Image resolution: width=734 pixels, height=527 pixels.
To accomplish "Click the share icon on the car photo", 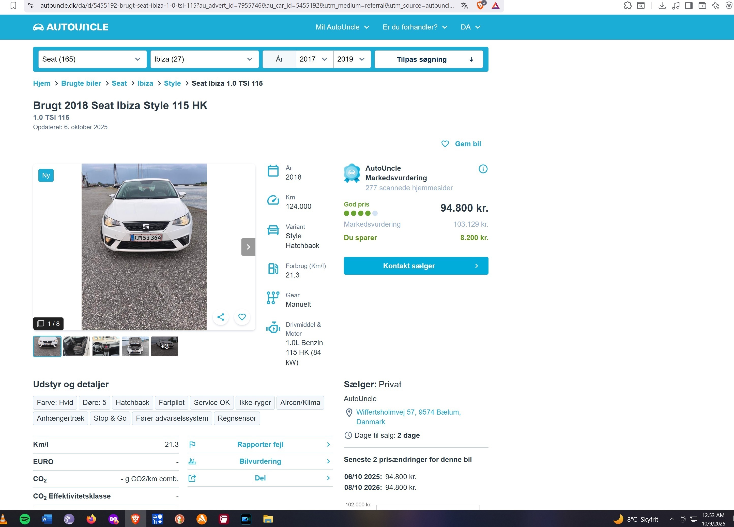I will click(221, 317).
